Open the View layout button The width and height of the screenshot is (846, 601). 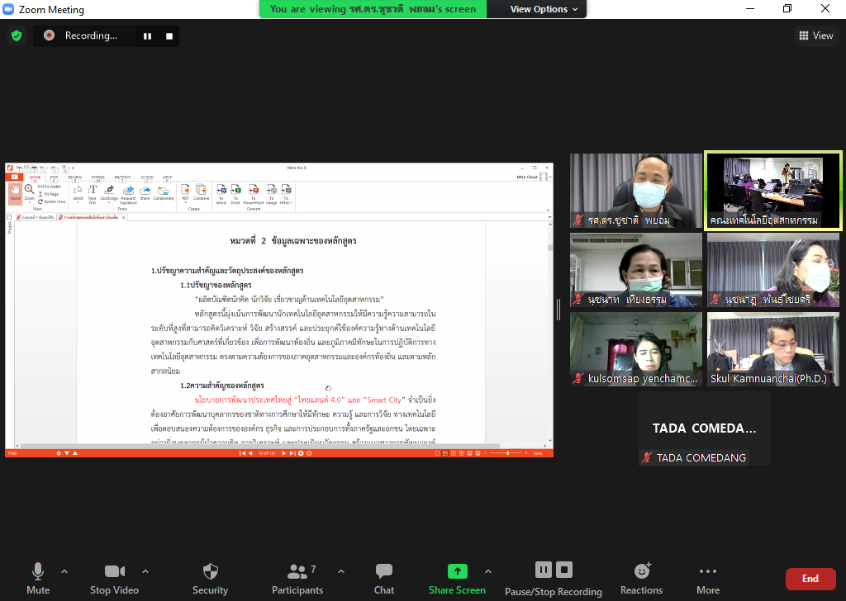pyautogui.click(x=815, y=35)
